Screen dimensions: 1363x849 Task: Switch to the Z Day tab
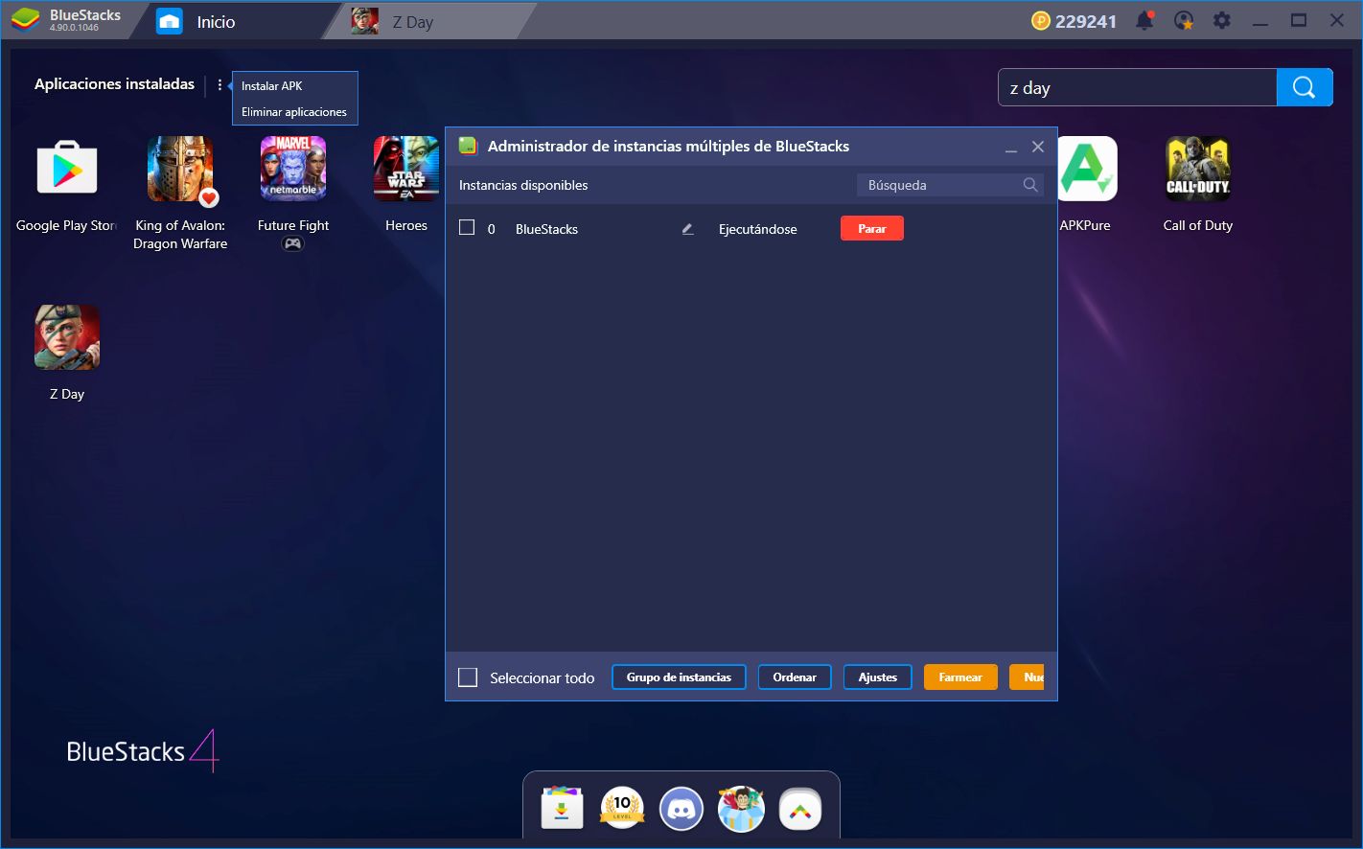[x=413, y=21]
